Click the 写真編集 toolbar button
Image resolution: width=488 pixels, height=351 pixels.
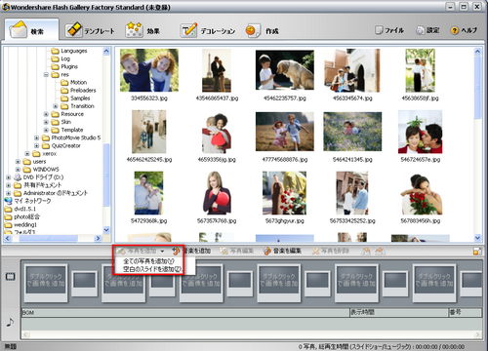(237, 251)
